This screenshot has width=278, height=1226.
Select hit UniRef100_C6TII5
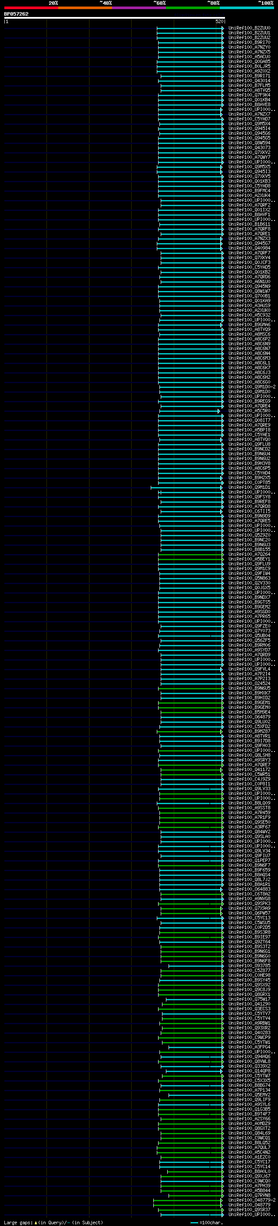[249, 511]
